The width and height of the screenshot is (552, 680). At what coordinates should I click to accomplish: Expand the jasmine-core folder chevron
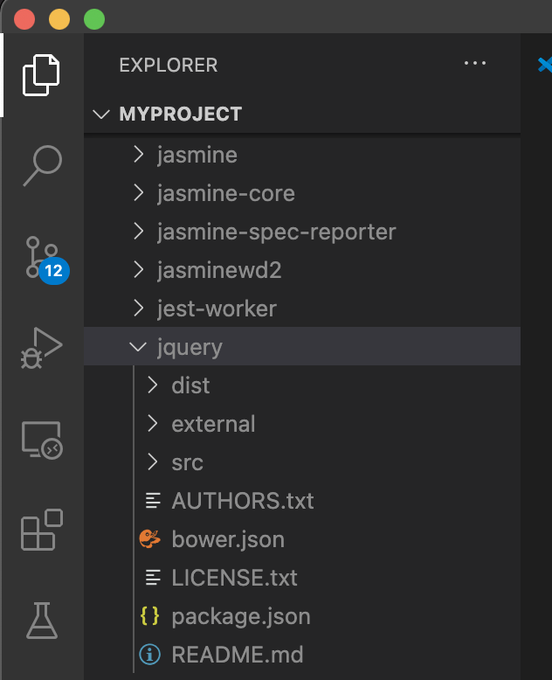pos(139,193)
